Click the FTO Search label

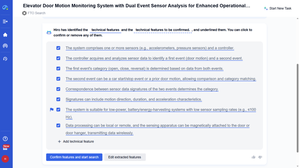coord(36,13)
